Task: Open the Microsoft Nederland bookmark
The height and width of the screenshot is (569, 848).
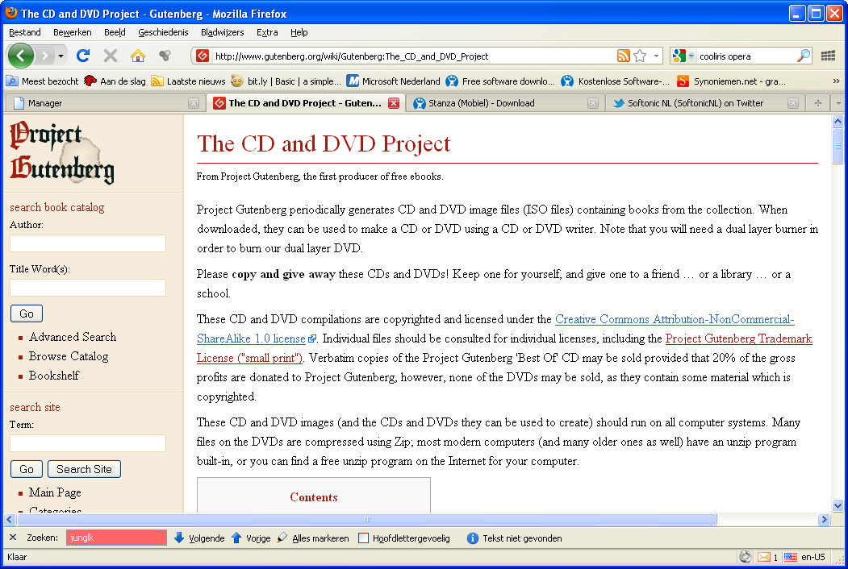Action: click(x=393, y=81)
